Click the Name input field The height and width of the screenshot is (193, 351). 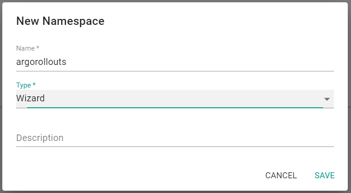click(x=175, y=62)
